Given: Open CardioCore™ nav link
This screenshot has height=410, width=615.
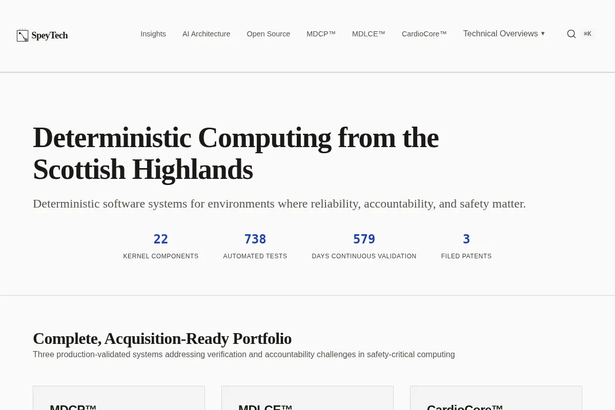Looking at the screenshot, I should pos(424,34).
